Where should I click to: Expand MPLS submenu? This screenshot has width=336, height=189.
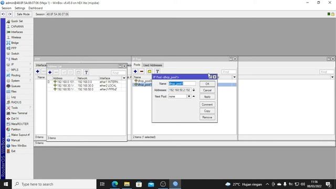click(x=15, y=70)
